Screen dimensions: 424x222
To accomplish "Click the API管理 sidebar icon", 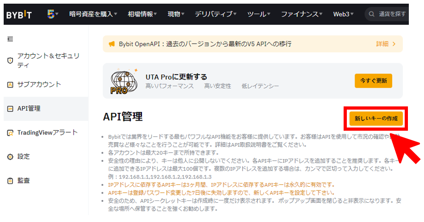I will (x=10, y=109).
